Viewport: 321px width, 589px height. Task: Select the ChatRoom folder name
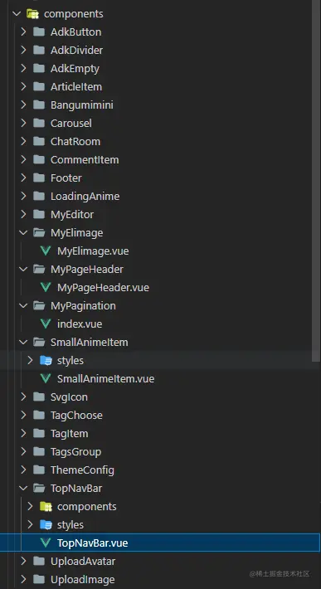[x=75, y=142]
